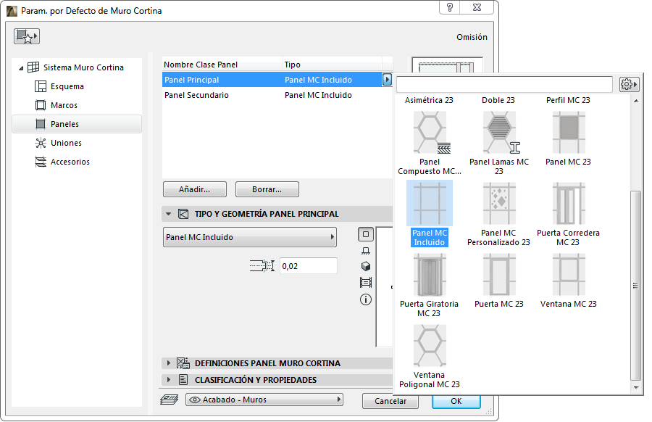Expand the Definiciones Panel Muro Cortina section
The height and width of the screenshot is (422, 652).
click(268, 363)
